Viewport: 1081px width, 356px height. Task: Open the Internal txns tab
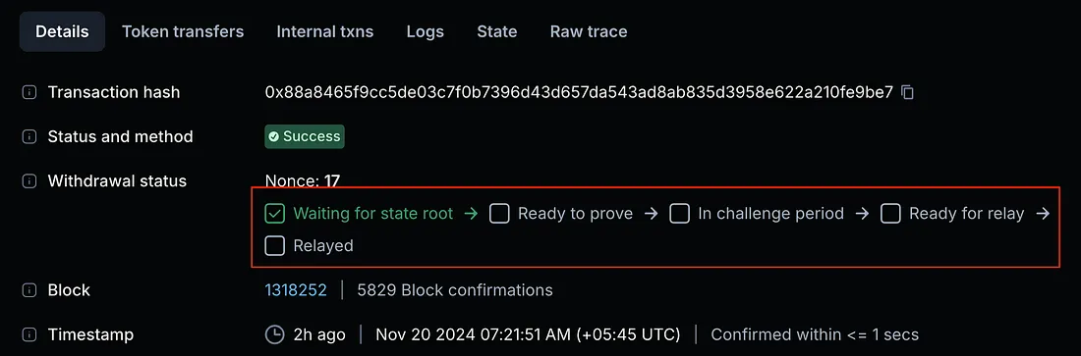point(325,31)
